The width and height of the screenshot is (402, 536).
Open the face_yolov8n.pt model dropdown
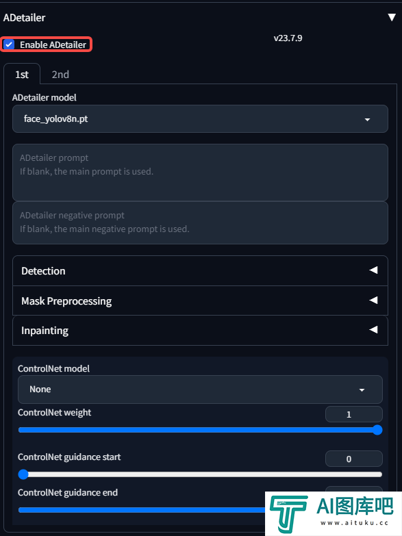point(200,118)
